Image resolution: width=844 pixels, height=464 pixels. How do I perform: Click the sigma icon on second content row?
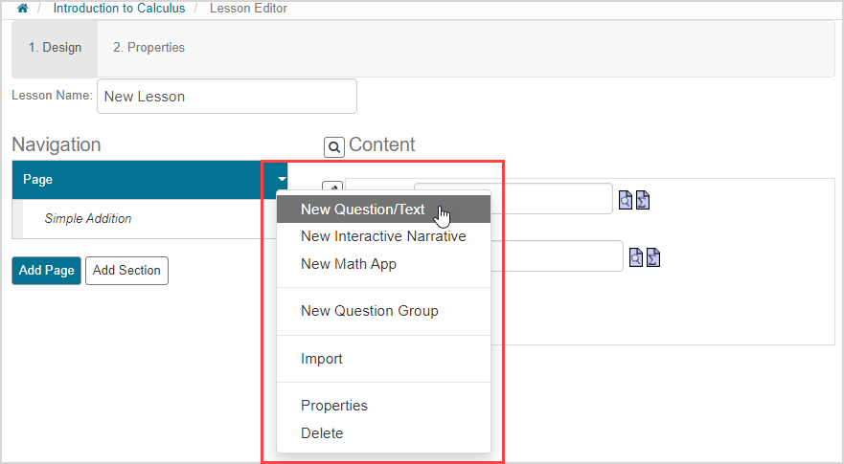pyautogui.click(x=653, y=257)
